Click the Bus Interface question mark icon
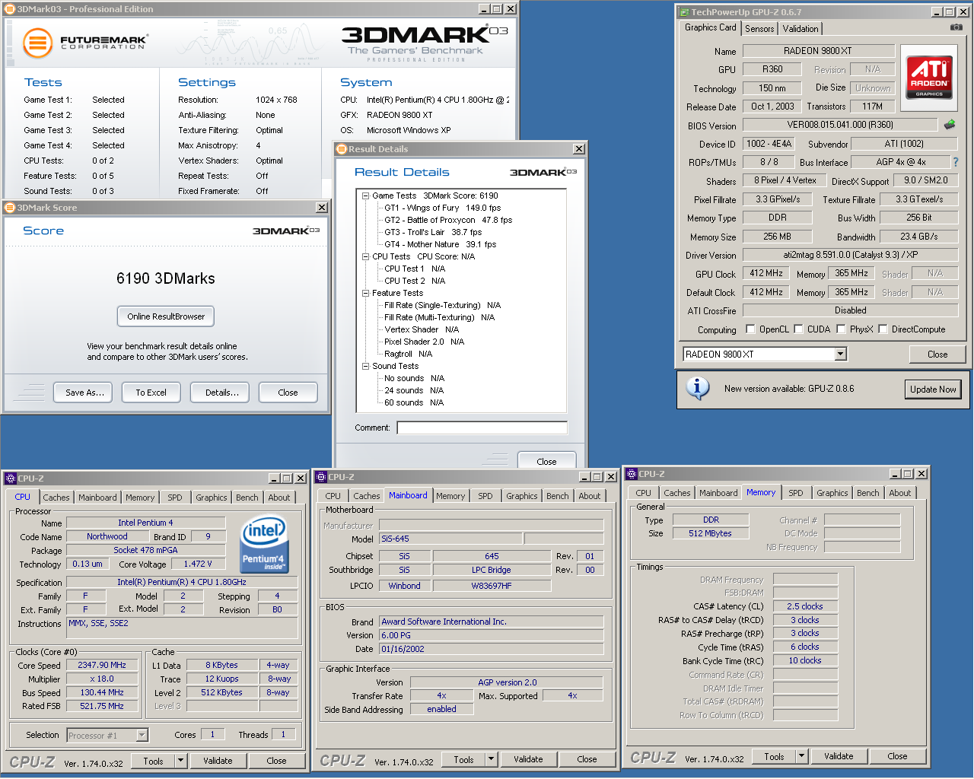The image size is (974, 779). (x=956, y=162)
